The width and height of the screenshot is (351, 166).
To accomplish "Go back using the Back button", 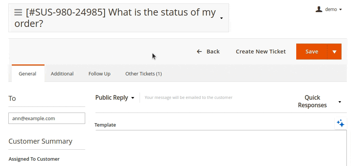I will [x=208, y=52].
